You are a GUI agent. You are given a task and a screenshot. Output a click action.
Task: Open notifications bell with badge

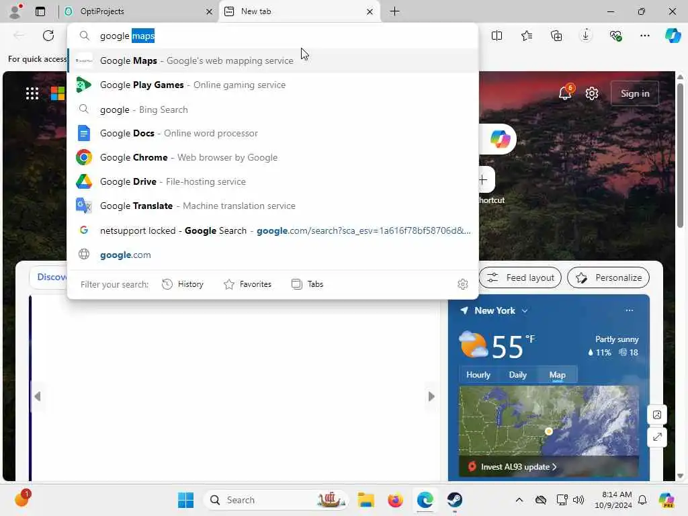pos(566,92)
